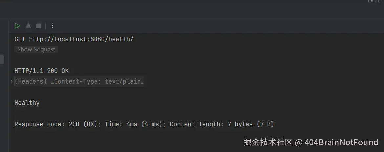
Task: Click the Show Request button
Action: 36,49
